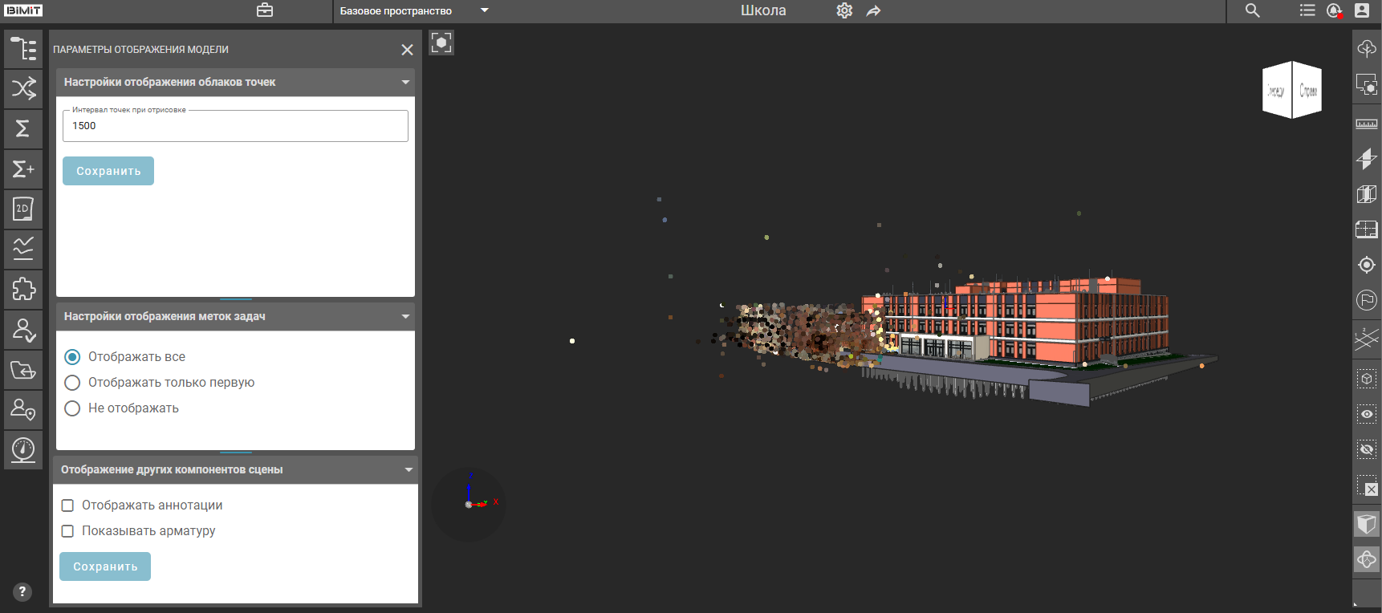Open 'Базовое пространство' workspace dropdown
The height and width of the screenshot is (613, 1382).
click(413, 10)
